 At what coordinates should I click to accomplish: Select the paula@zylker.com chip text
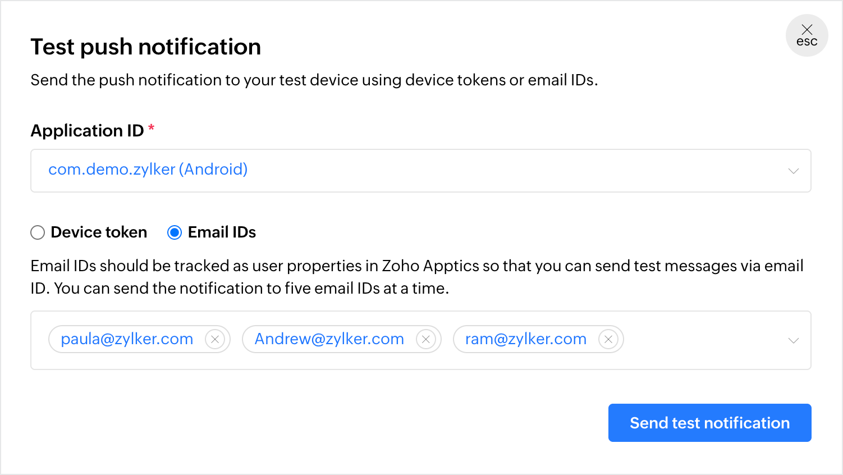pos(127,339)
